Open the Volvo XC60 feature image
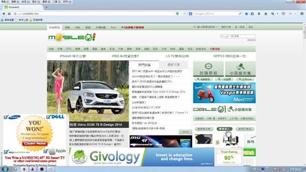306x172 pixels. click(88, 91)
